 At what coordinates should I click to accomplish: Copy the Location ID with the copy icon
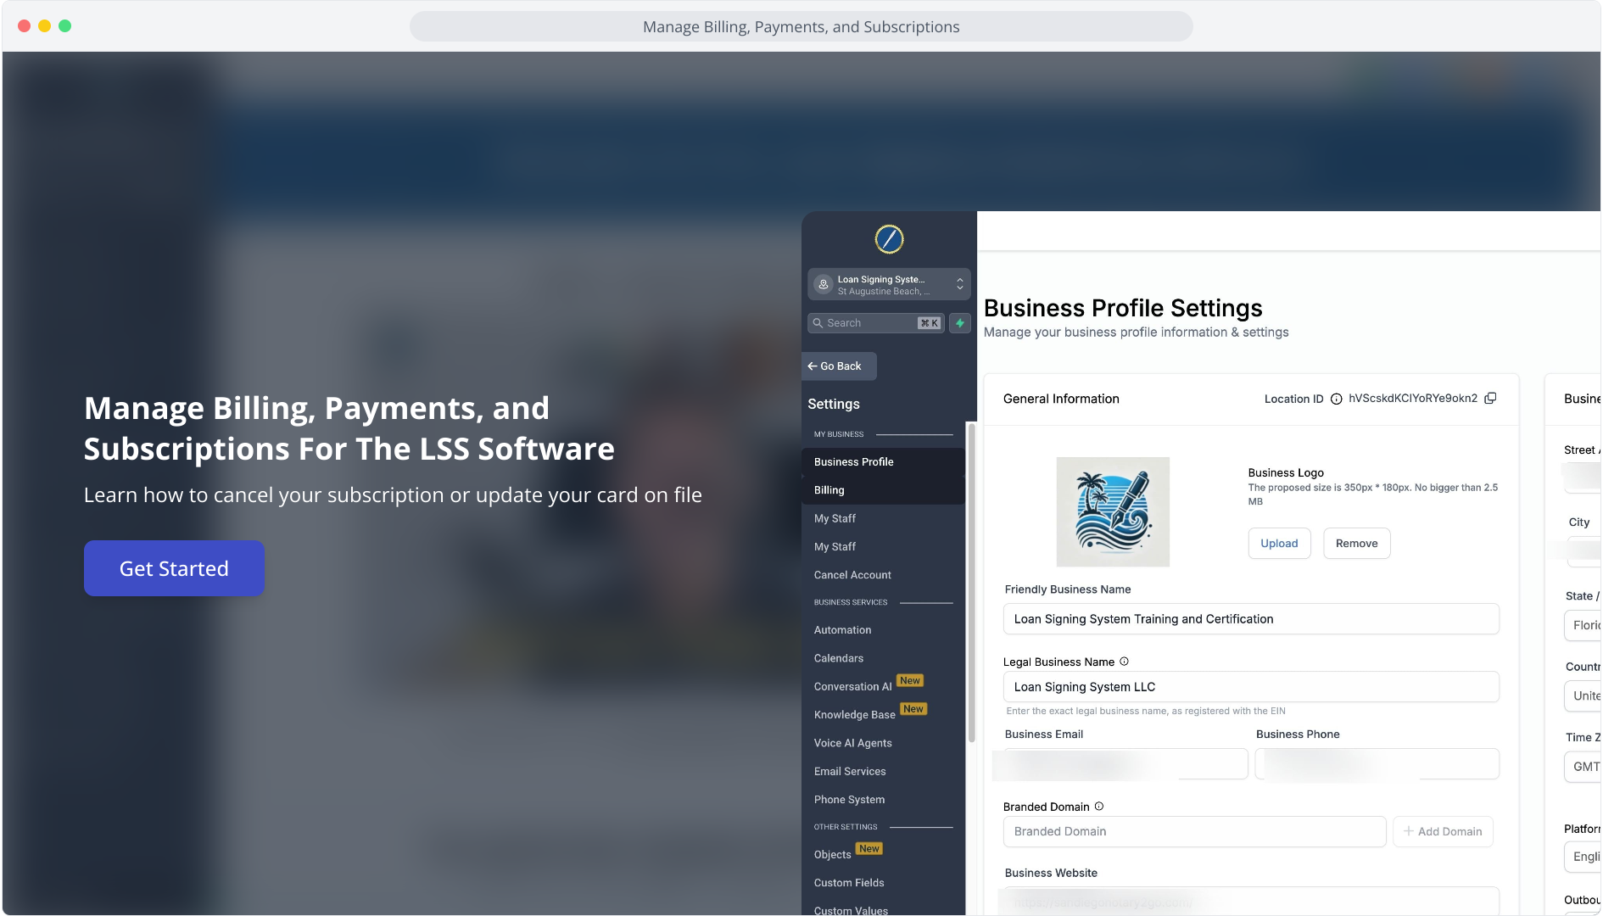(1490, 399)
